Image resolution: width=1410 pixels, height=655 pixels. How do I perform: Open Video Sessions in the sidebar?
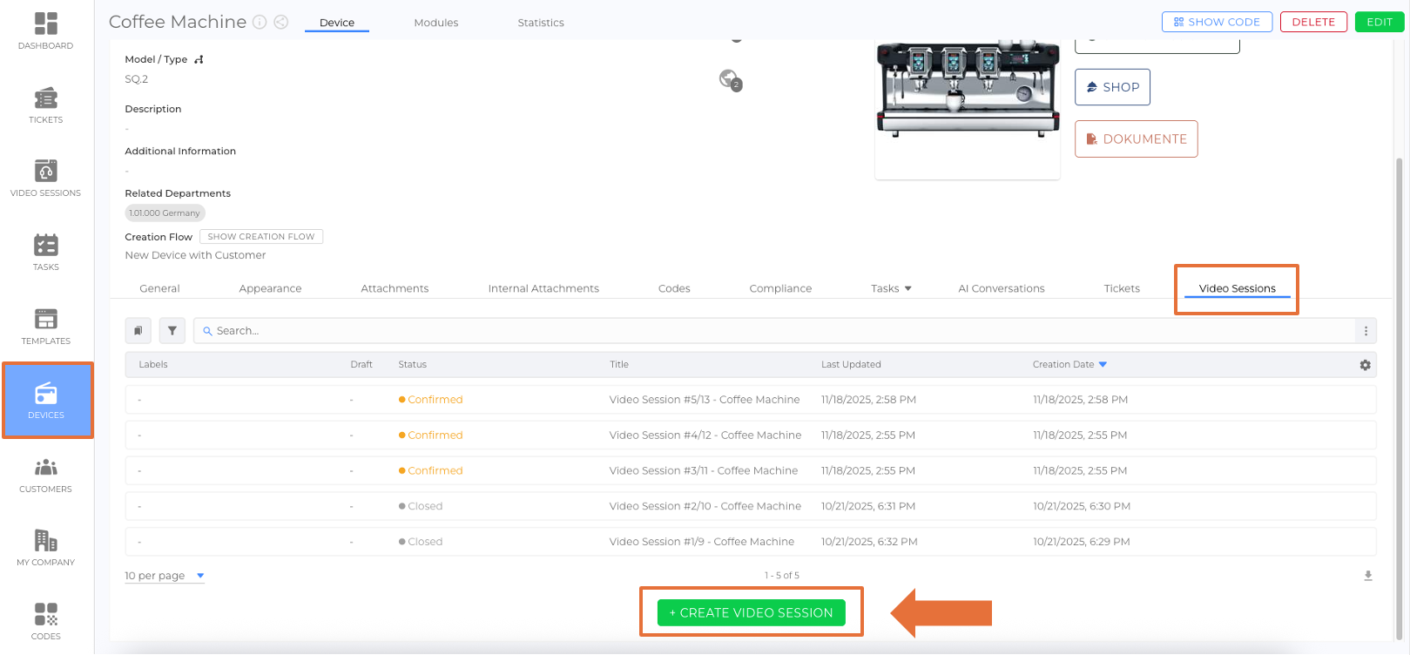point(45,178)
